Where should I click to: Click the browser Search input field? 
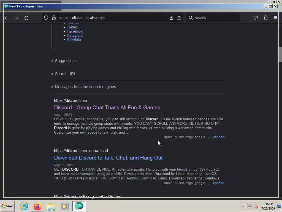click(213, 18)
